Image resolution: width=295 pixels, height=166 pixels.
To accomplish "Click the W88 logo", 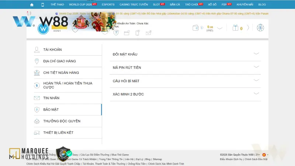I will (x=40, y=22).
